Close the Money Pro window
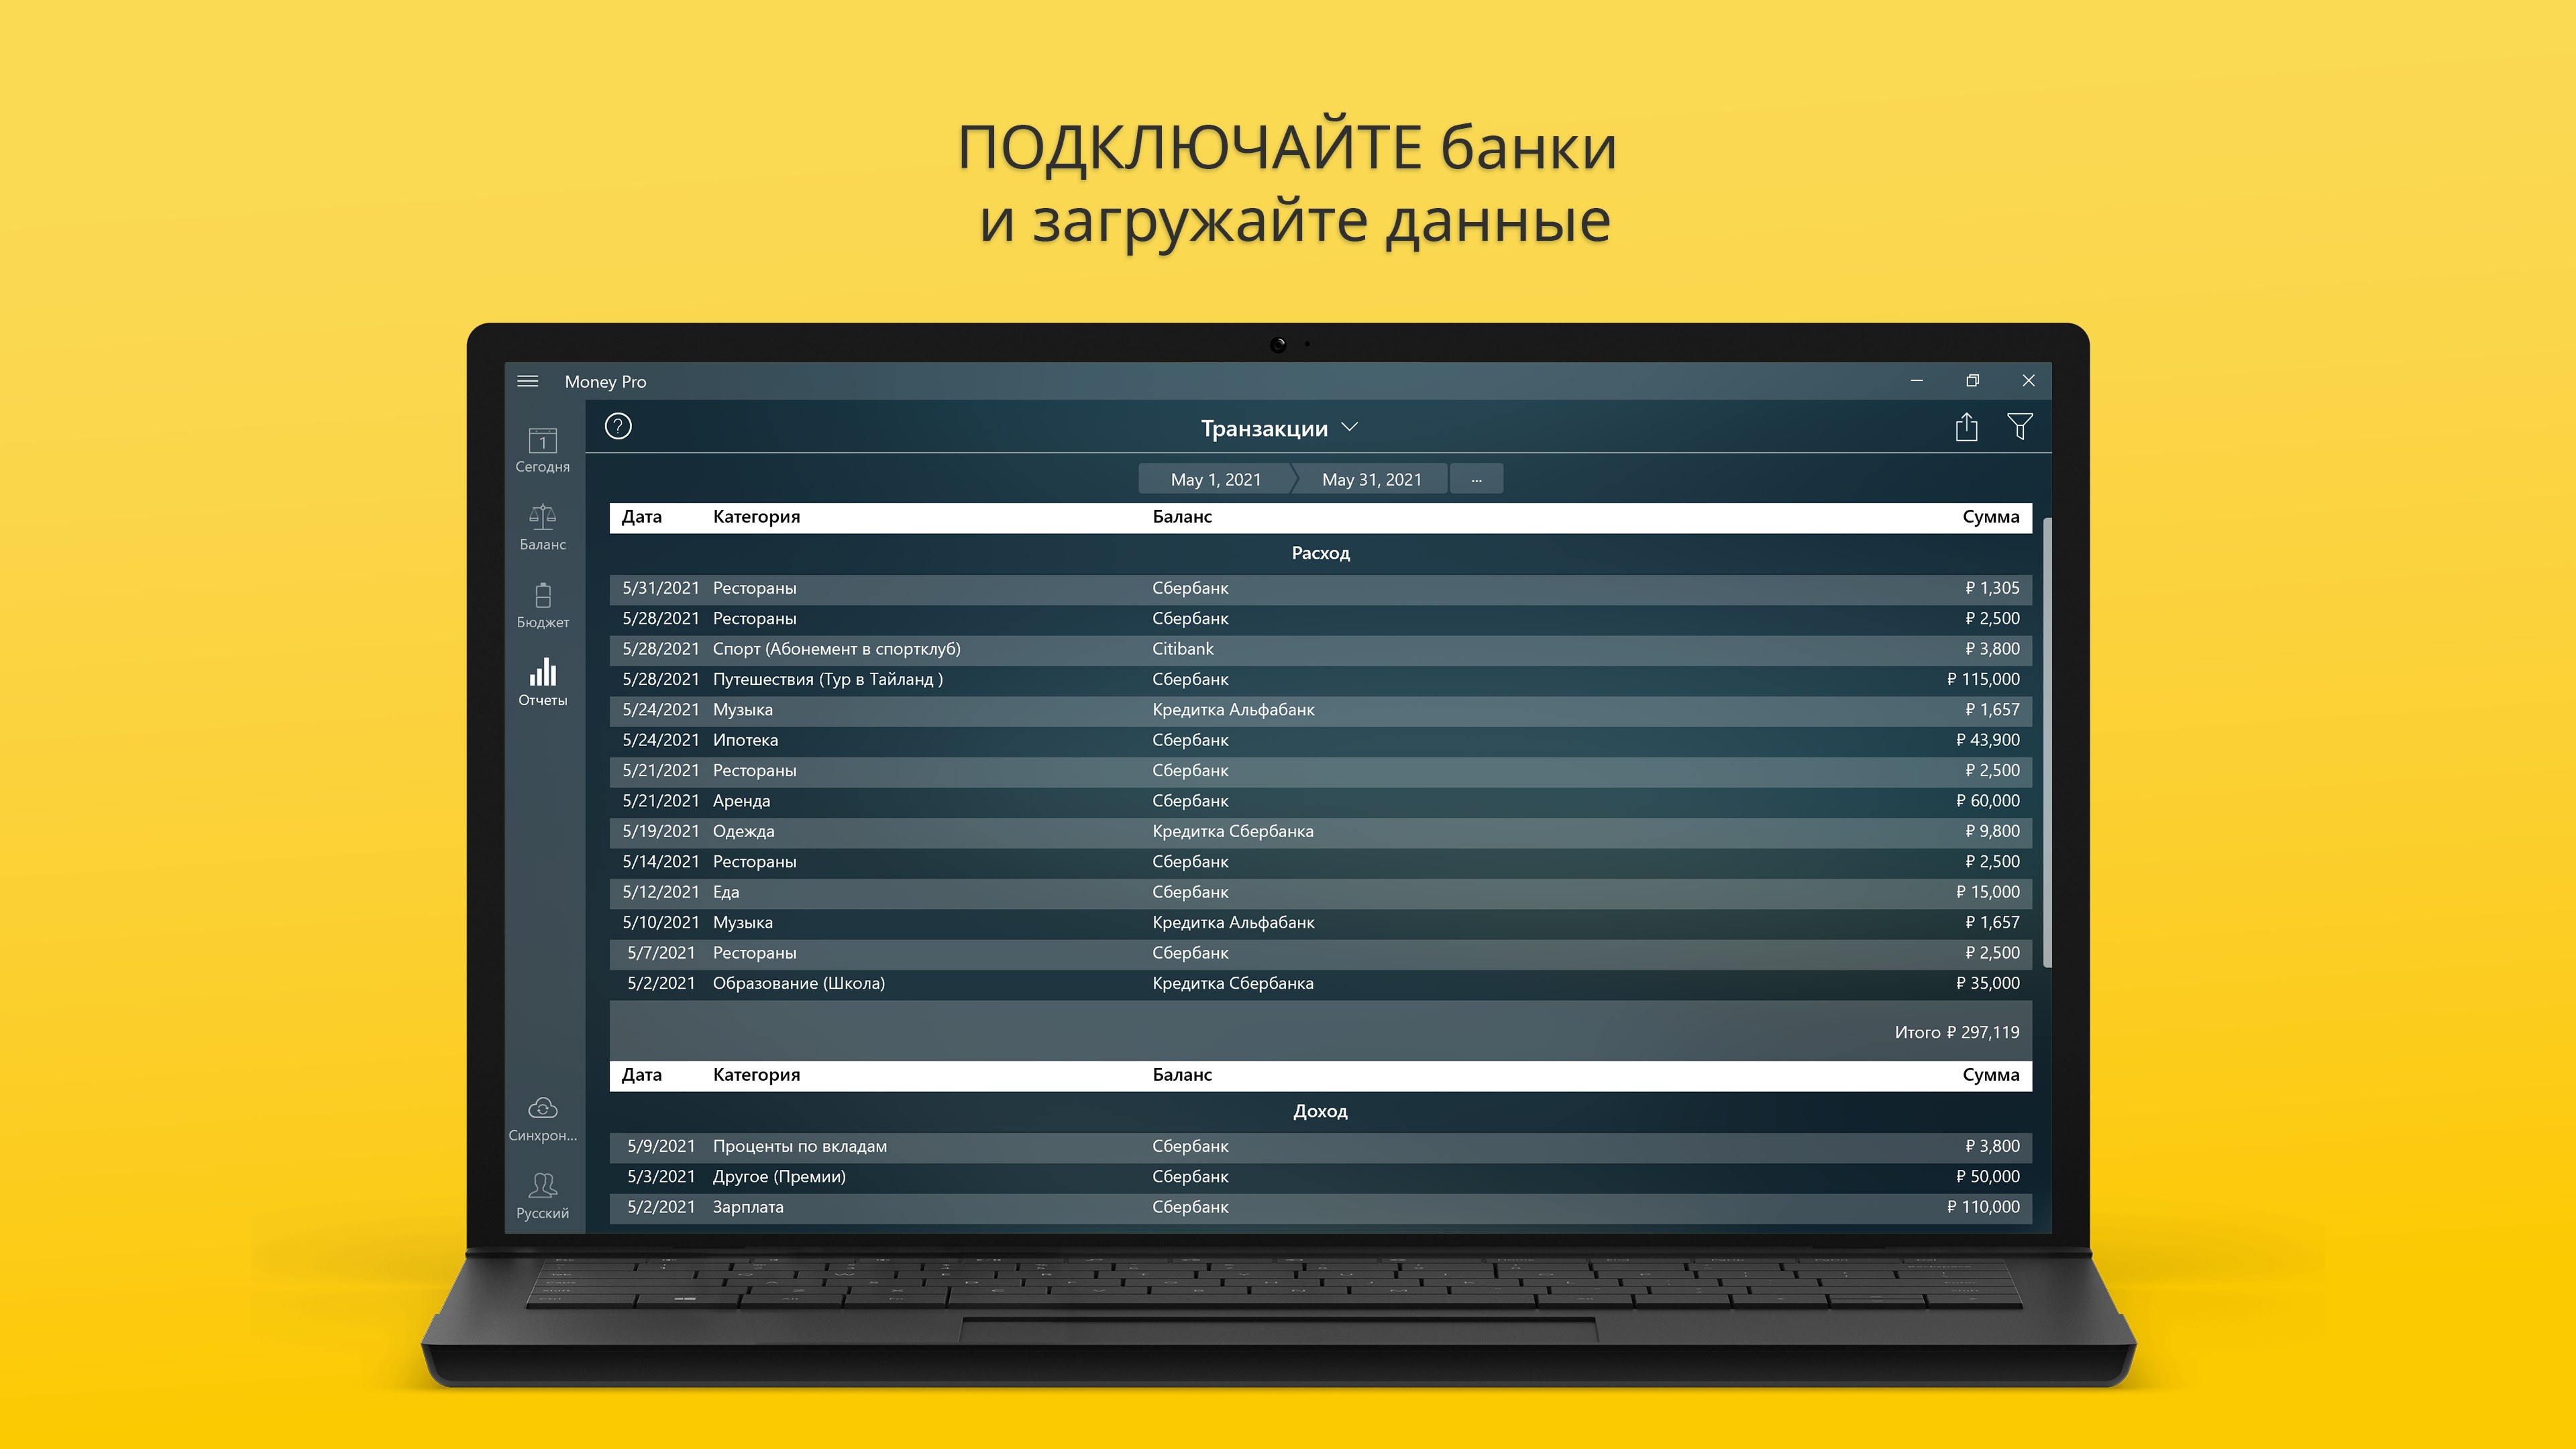The width and height of the screenshot is (2576, 1449). [x=2028, y=381]
